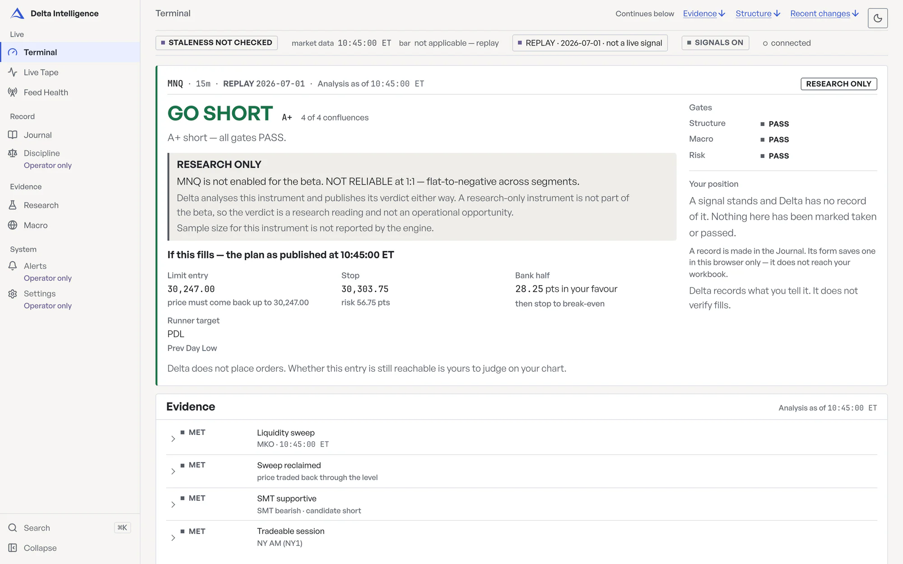Select Journal in the sidebar
This screenshot has height=564, width=903.
[x=70, y=135]
